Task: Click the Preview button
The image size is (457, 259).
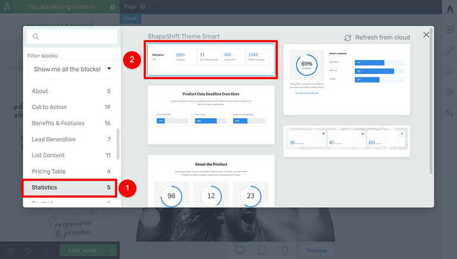Action: (x=316, y=250)
